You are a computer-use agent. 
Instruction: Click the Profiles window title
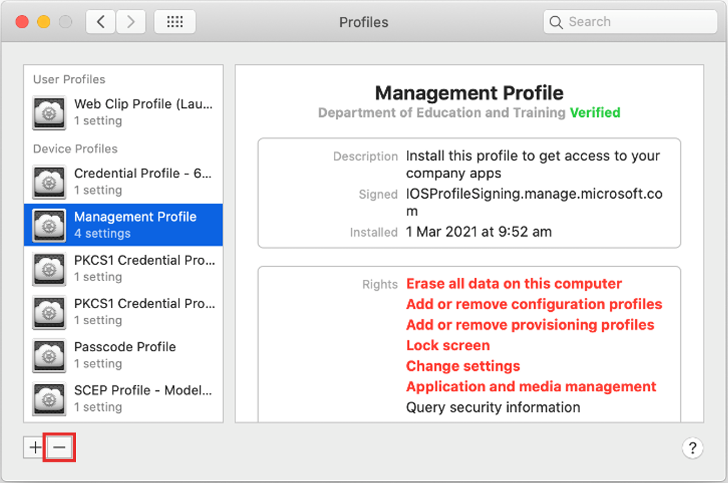pyautogui.click(x=363, y=23)
